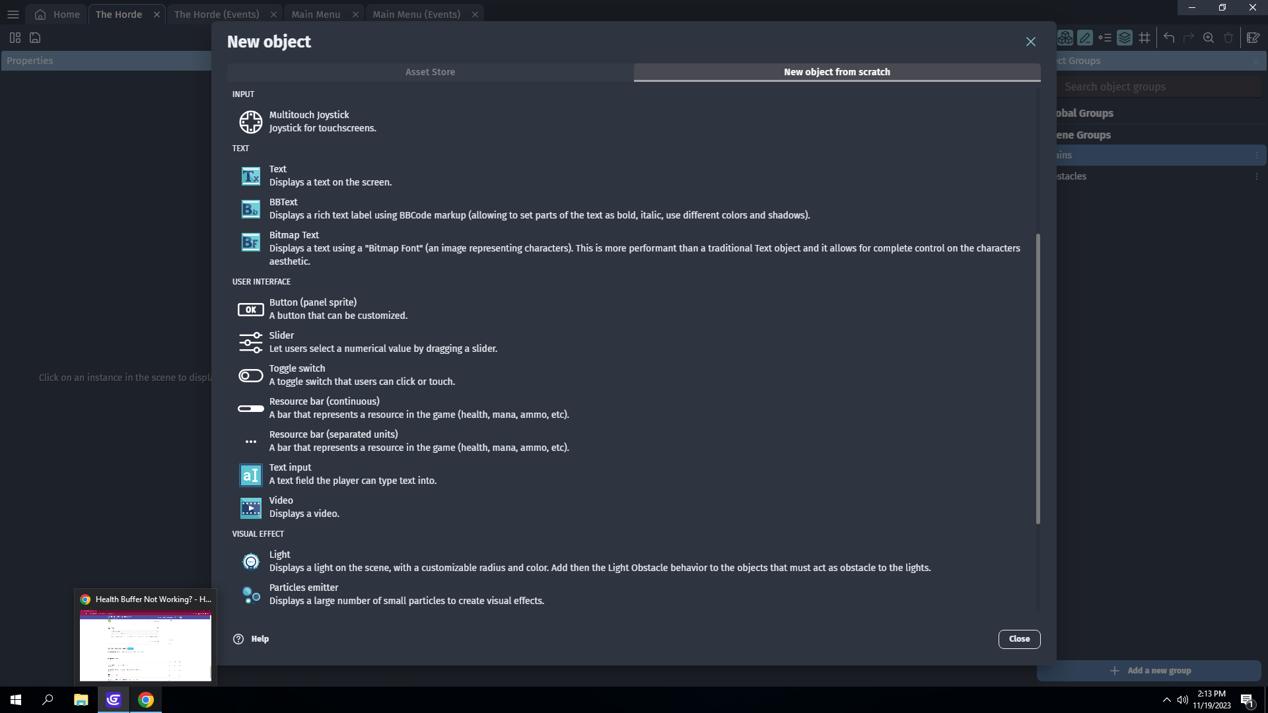Toggle the instances list panel icon
The width and height of the screenshot is (1268, 713).
pyautogui.click(x=1106, y=38)
